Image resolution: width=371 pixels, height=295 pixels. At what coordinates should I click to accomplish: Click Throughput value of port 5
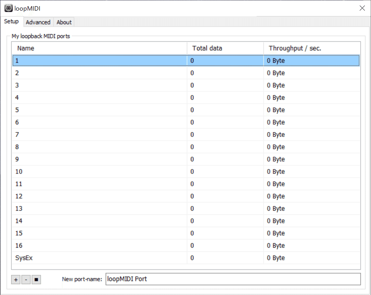coord(276,110)
